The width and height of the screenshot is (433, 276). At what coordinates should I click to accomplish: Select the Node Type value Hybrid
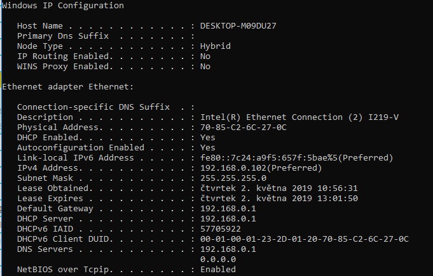[216, 46]
